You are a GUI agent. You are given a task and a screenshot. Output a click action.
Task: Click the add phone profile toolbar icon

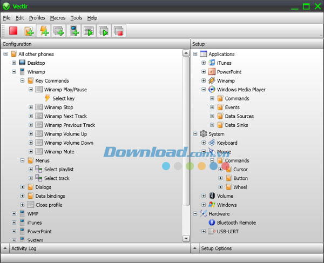point(73,31)
